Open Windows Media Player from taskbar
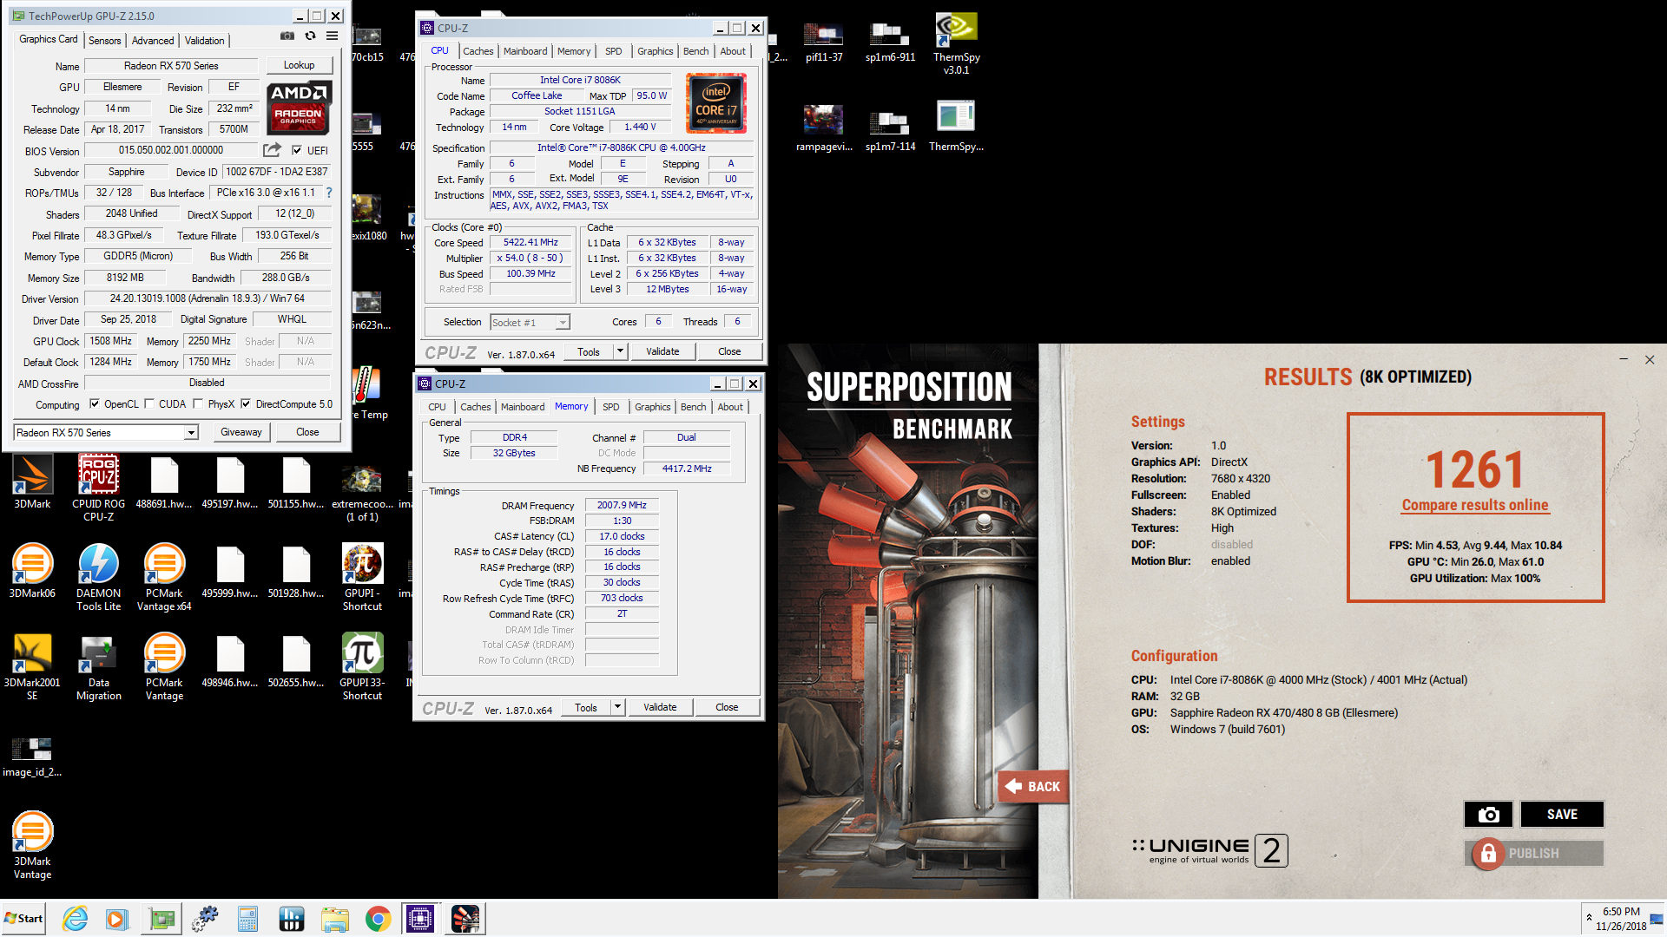The height and width of the screenshot is (937, 1667). [x=117, y=918]
